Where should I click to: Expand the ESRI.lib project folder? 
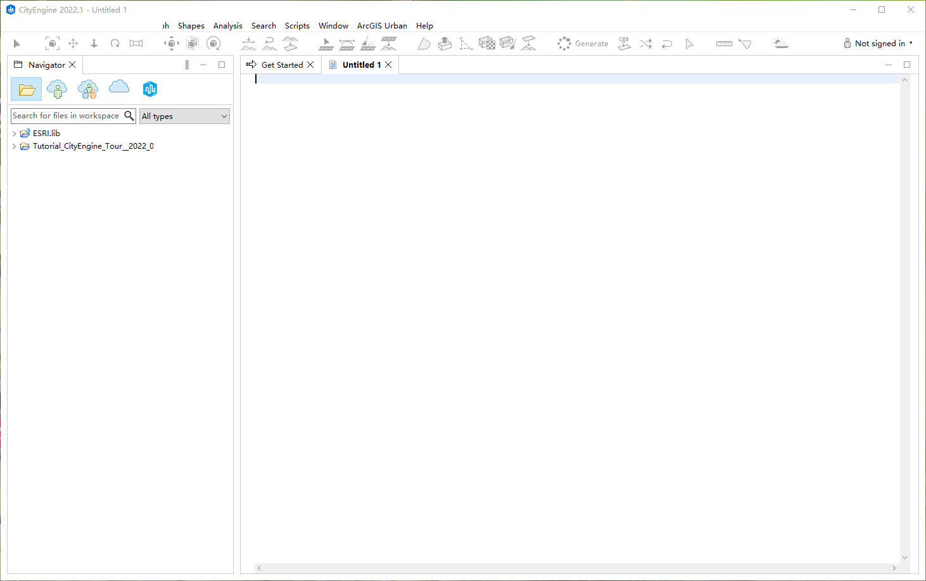click(15, 134)
